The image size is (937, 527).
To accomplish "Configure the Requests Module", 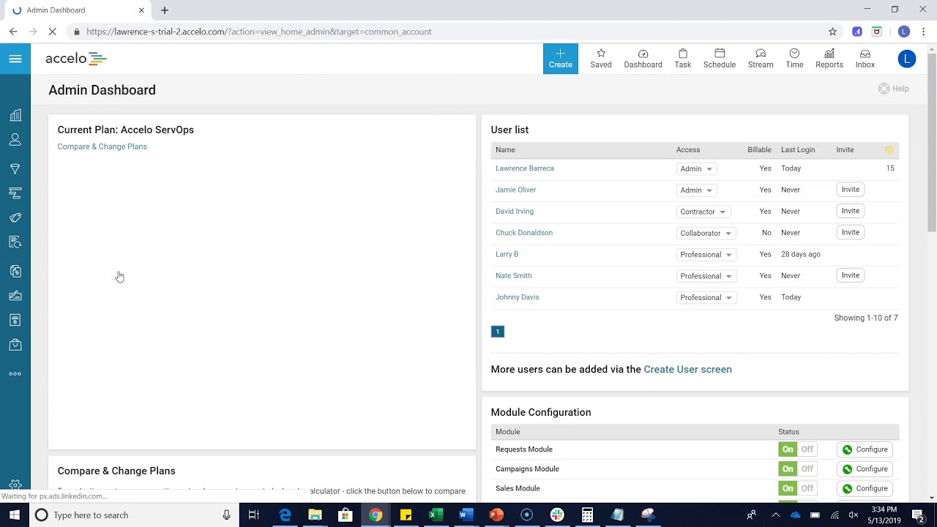I will click(865, 449).
